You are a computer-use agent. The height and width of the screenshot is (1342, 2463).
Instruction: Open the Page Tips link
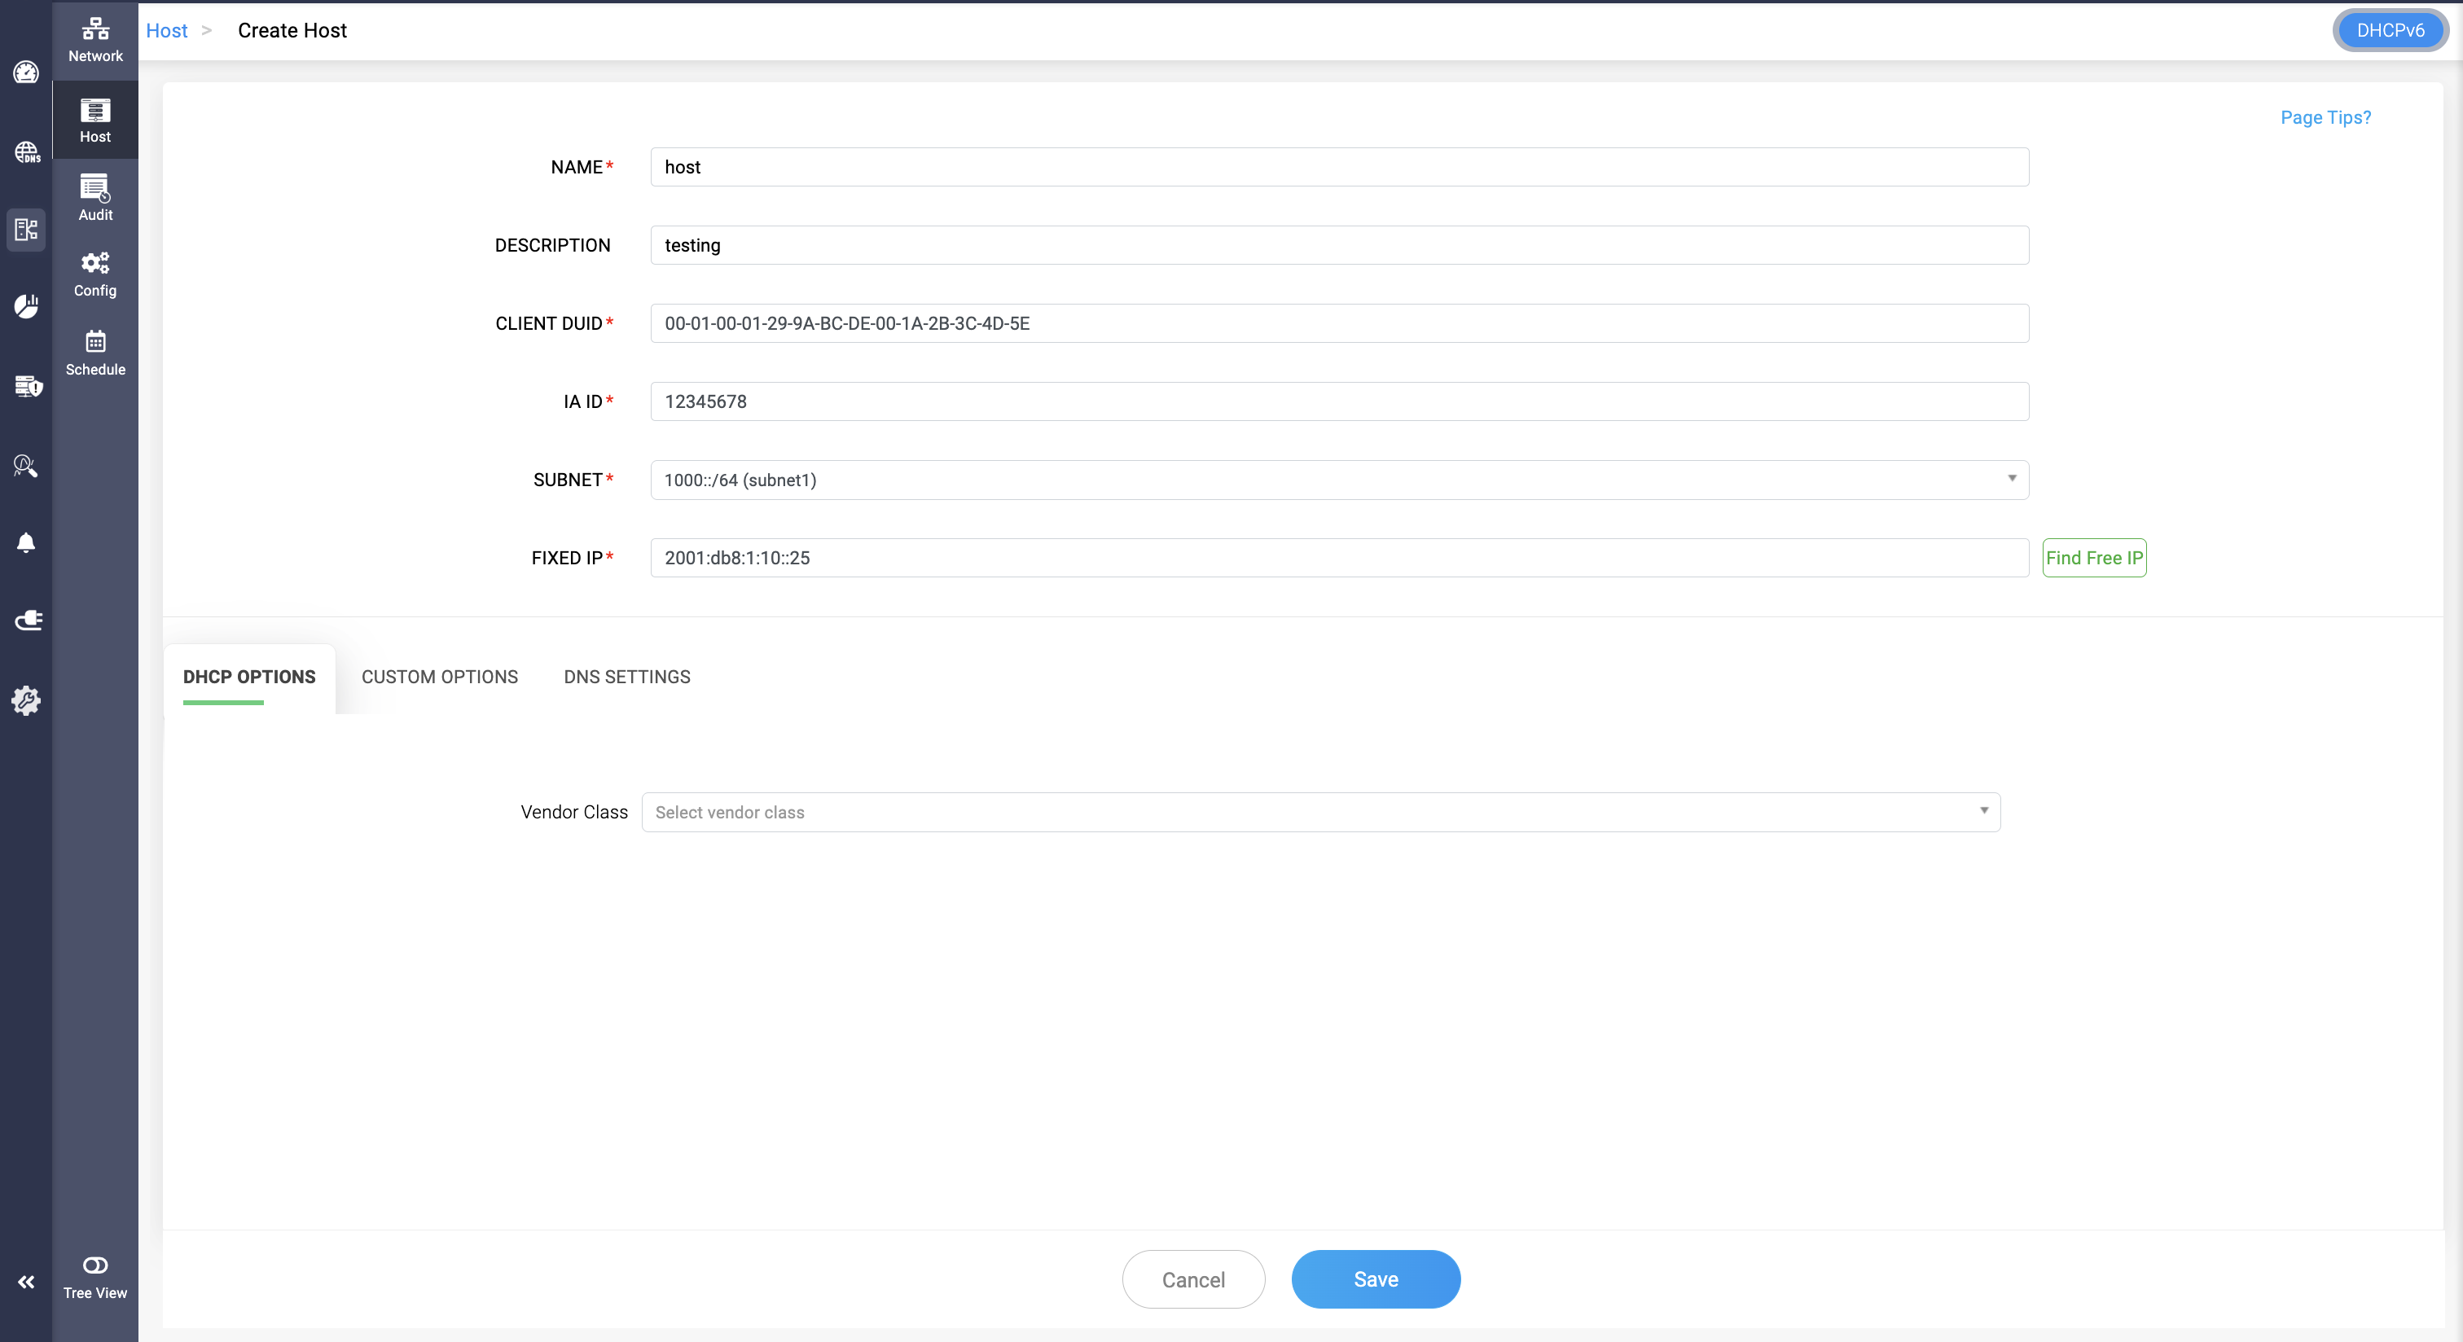point(2325,117)
